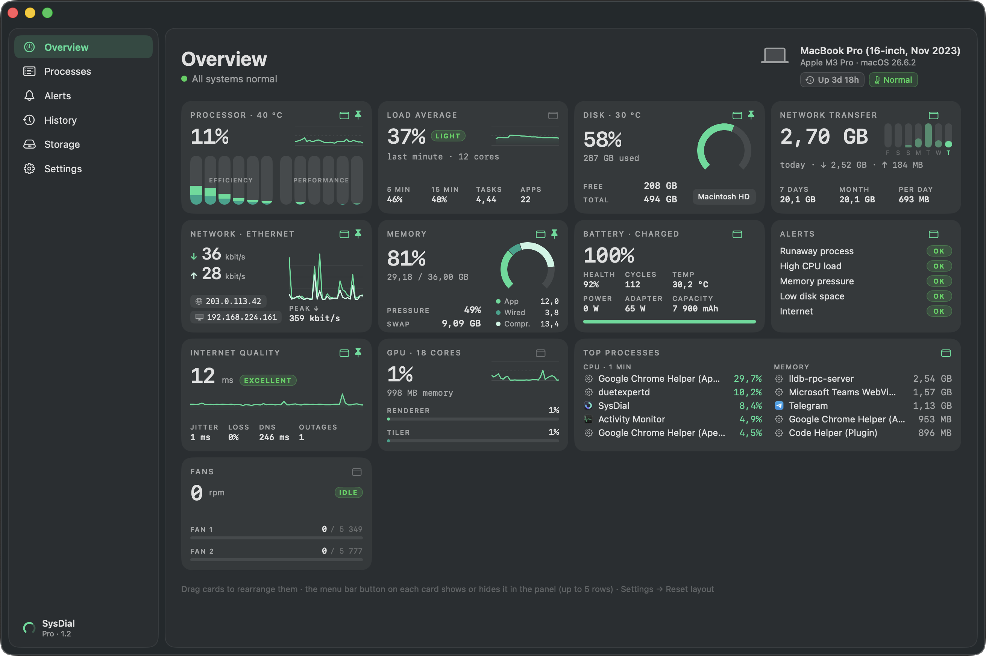Click the EXCELLENT internet quality badge
This screenshot has height=656, width=986.
coord(268,380)
